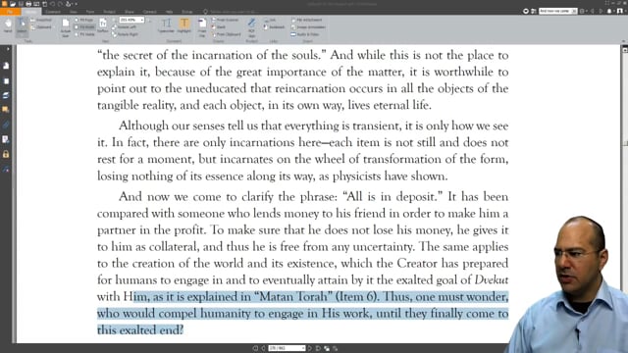Click the Find text field at top right
The width and height of the screenshot is (628, 353).
point(557,11)
